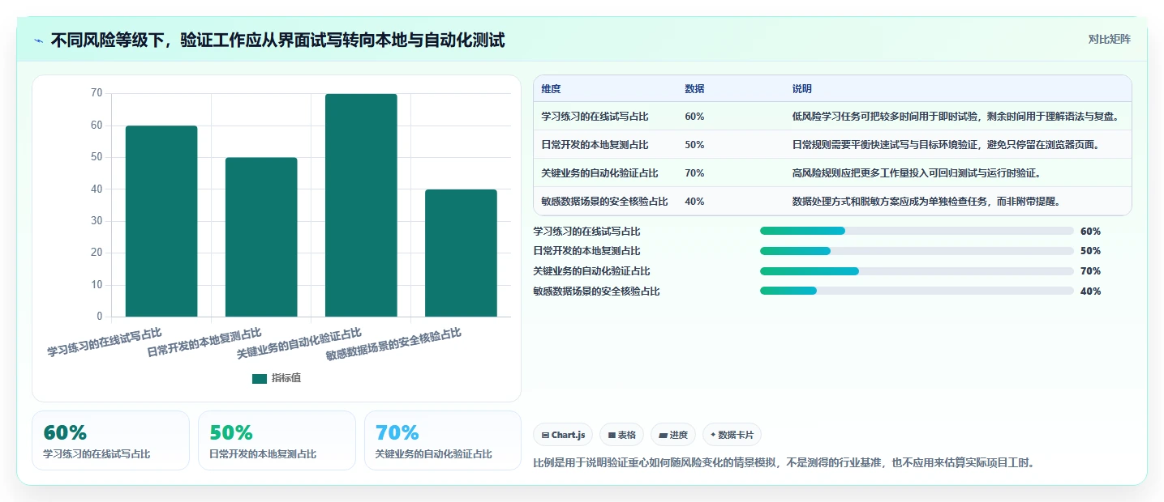Click the 对比矩阵 label at top right
This screenshot has height=502, width=1164.
click(1109, 39)
